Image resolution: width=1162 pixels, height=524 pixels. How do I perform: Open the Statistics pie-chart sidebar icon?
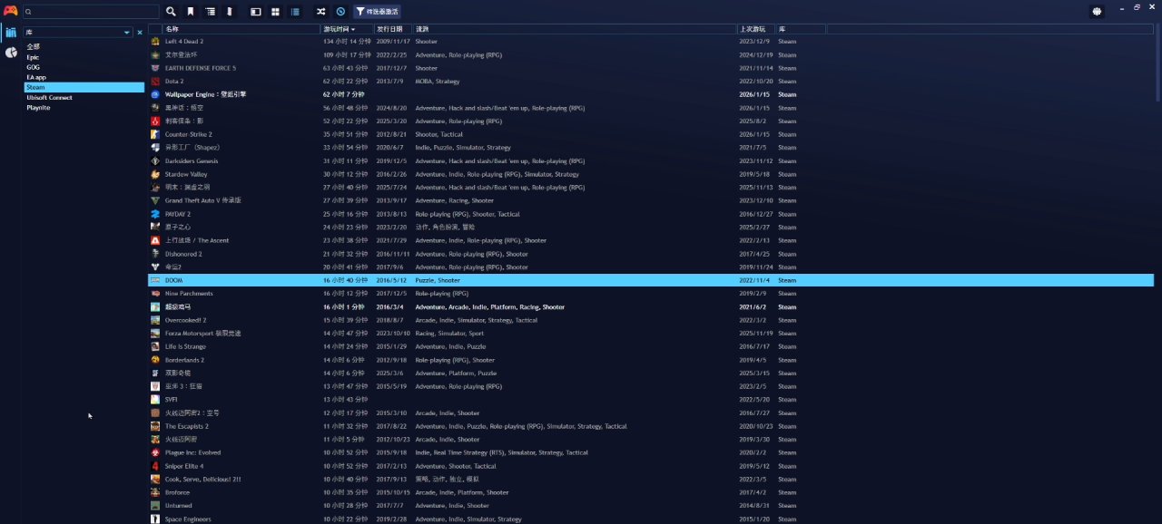point(11,53)
